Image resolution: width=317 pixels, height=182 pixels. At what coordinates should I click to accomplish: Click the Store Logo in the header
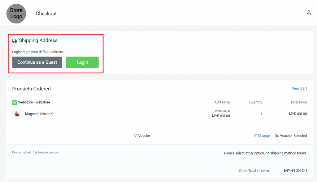click(16, 13)
